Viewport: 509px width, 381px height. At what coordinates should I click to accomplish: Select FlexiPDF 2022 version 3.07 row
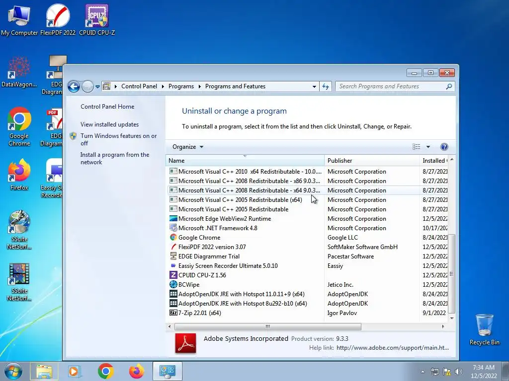tap(307, 247)
